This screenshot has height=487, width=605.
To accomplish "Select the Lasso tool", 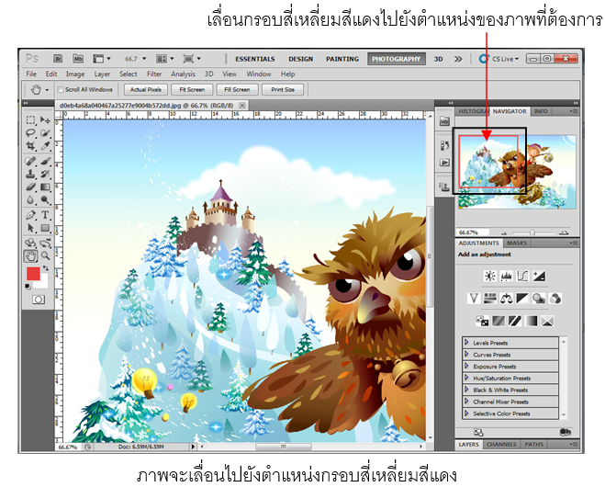I will point(30,133).
